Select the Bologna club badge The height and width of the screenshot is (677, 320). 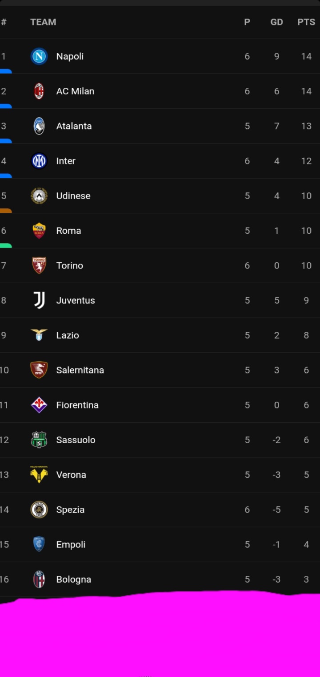(39, 579)
